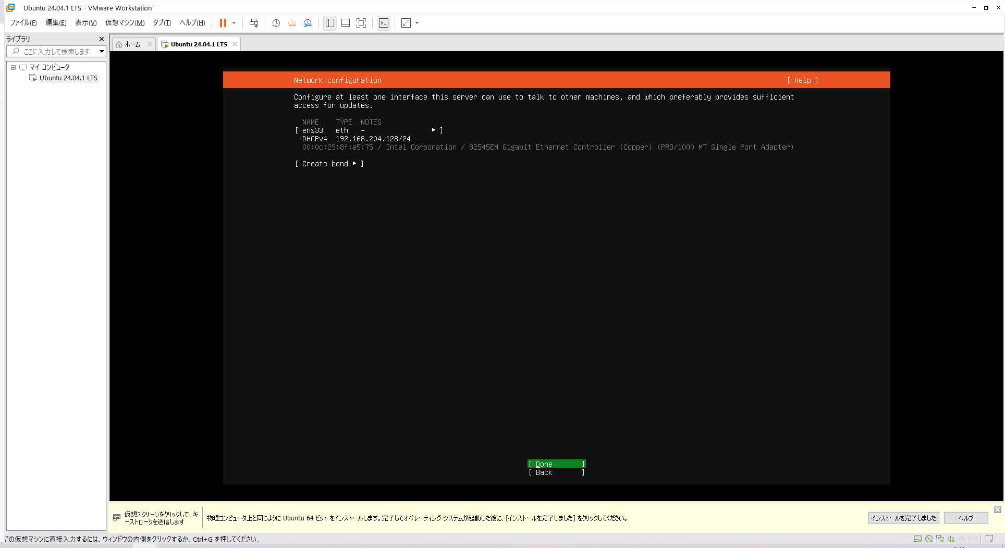This screenshot has height=548, width=1005.
Task: Select the ens33 network interface row
Action: point(369,130)
